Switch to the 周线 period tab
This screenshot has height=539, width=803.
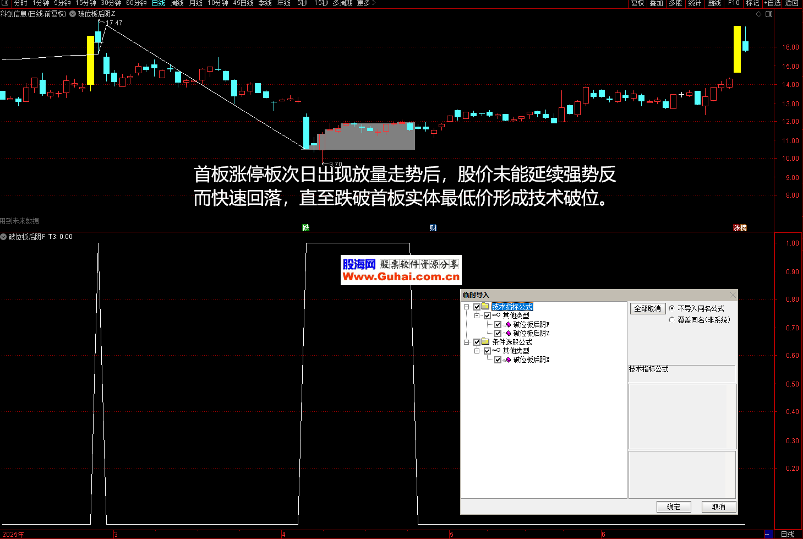click(177, 3)
